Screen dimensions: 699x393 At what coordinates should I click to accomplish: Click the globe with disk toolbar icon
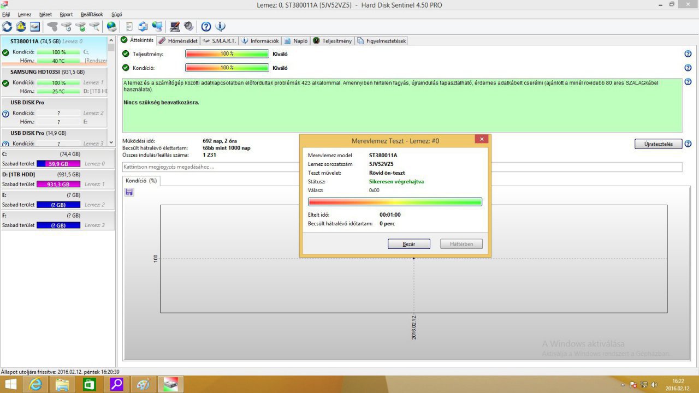point(111,26)
